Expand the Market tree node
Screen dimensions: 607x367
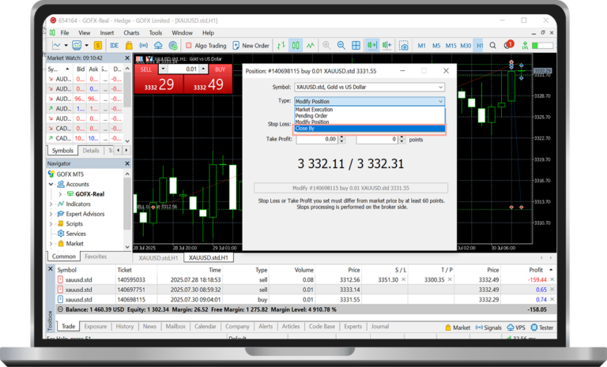tap(51, 244)
